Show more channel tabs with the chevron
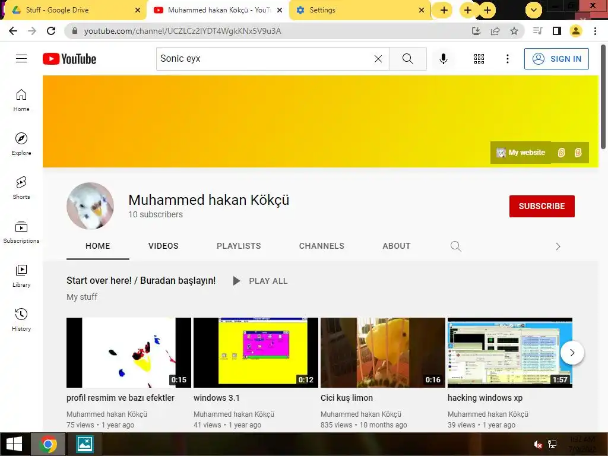The width and height of the screenshot is (608, 456). tap(558, 246)
